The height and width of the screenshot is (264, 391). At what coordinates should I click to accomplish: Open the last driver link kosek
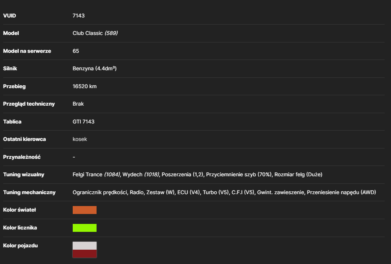[x=80, y=139]
